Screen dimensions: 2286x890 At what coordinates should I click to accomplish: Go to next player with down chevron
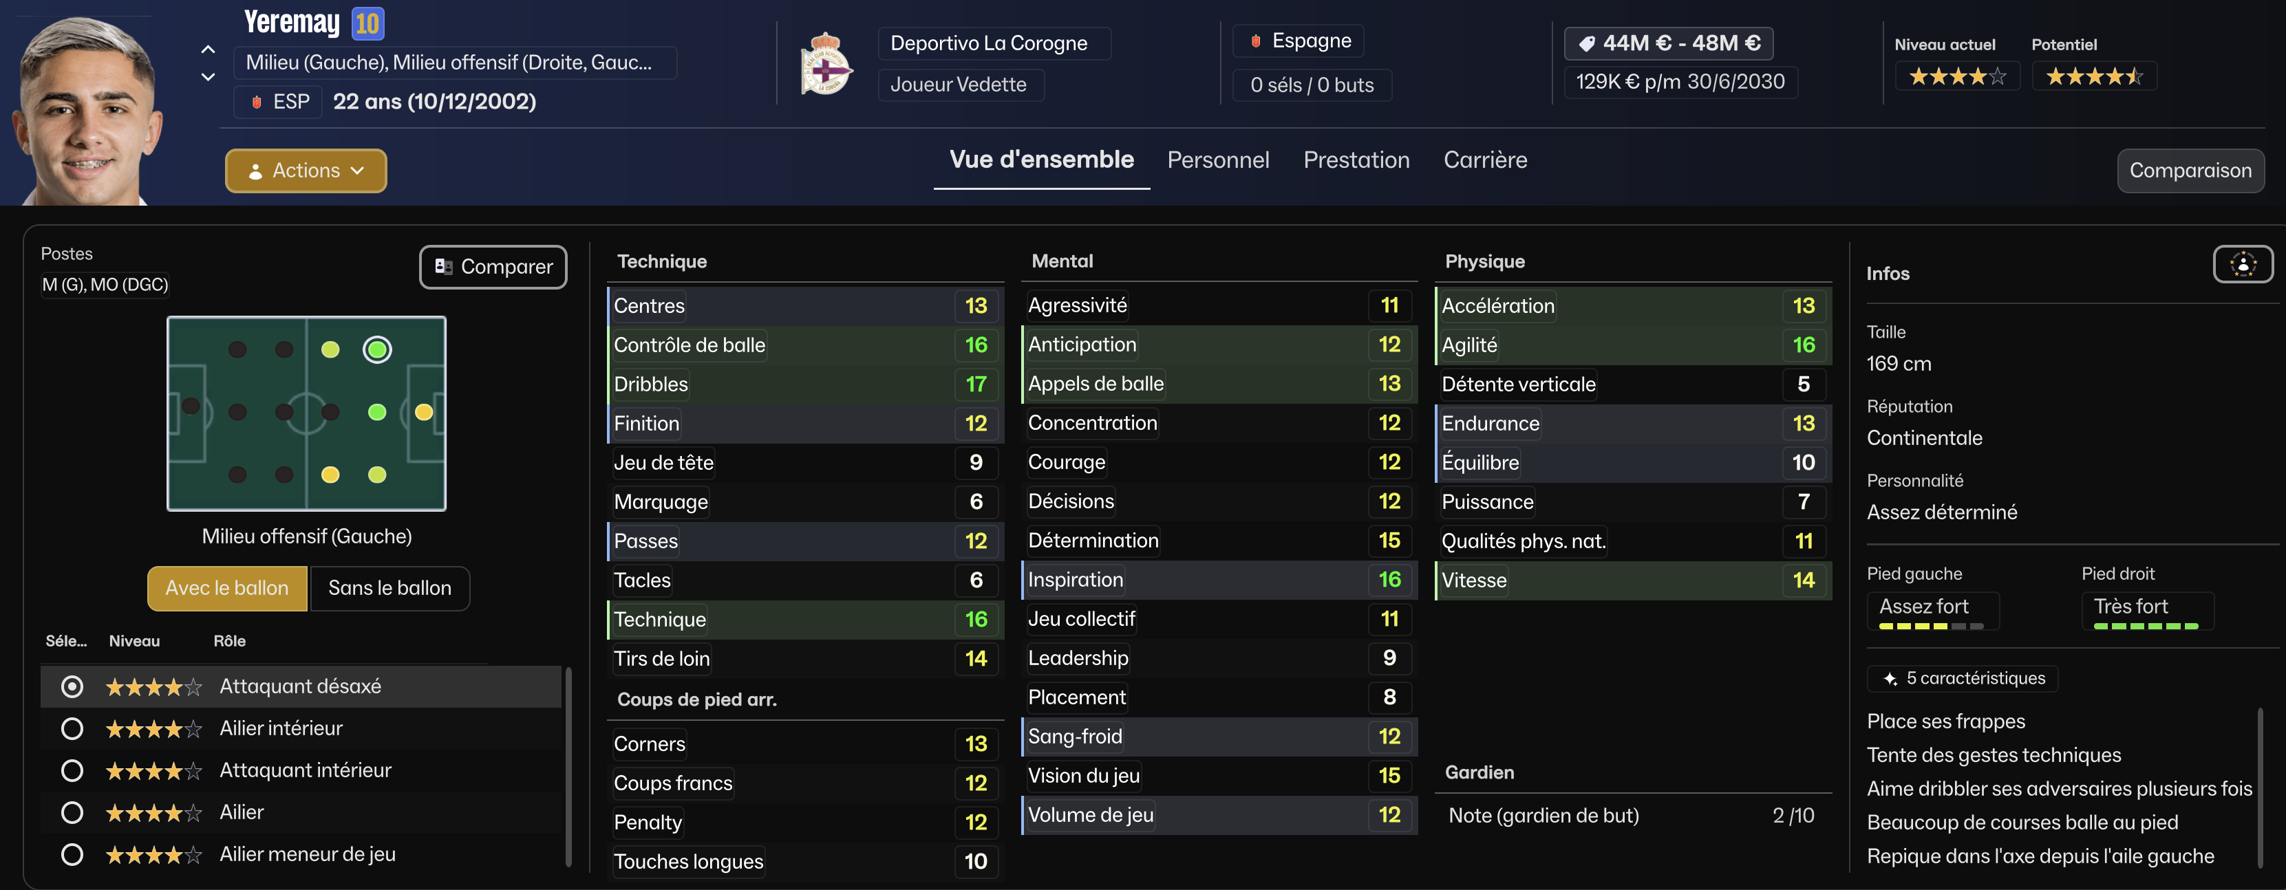pyautogui.click(x=208, y=77)
